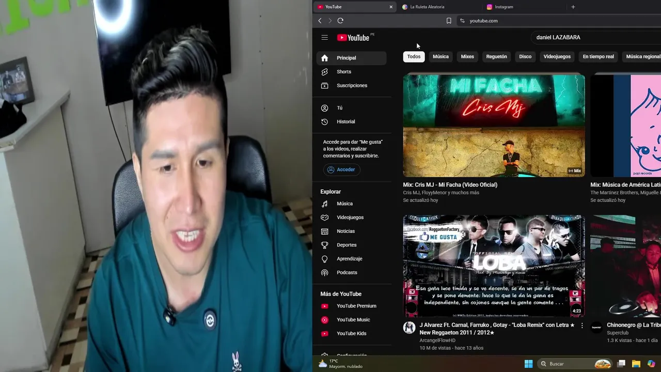Screen dimensions: 661x372
Task: Open the pink Música de América Latina mix thumbnail
Action: tap(625, 126)
